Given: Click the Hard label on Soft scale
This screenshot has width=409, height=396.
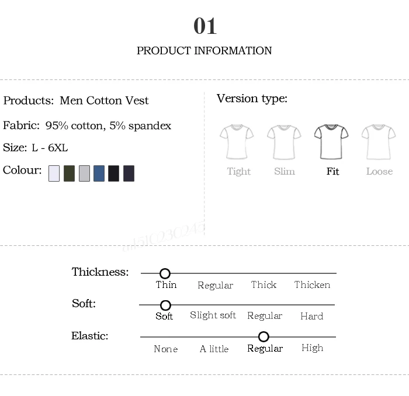Looking at the screenshot, I should [311, 316].
